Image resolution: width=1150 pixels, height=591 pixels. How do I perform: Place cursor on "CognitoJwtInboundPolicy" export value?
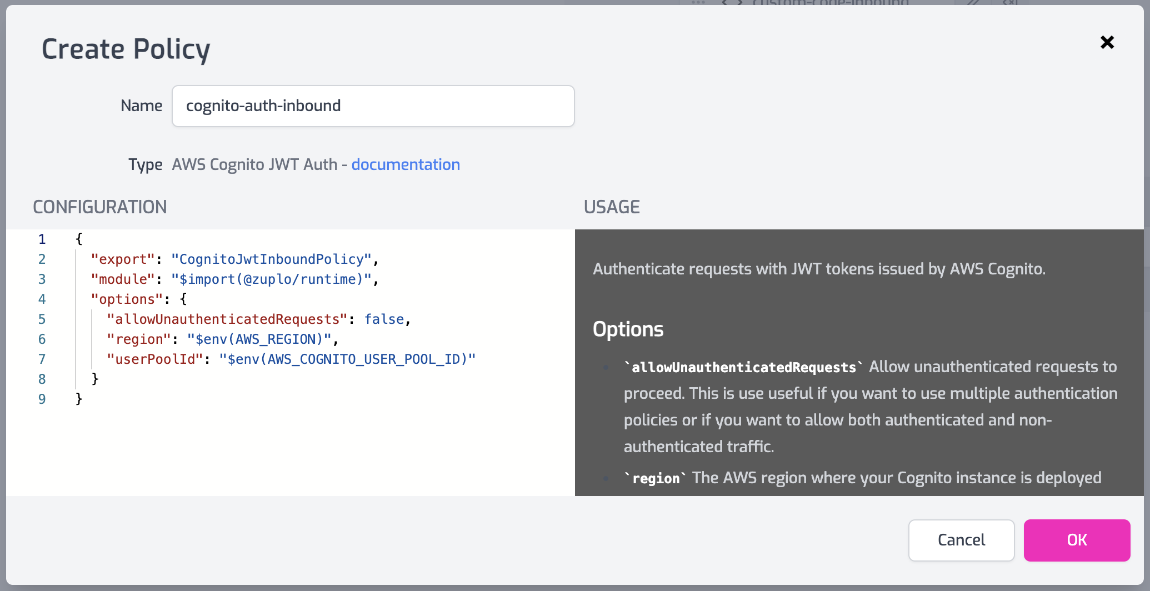(x=271, y=259)
